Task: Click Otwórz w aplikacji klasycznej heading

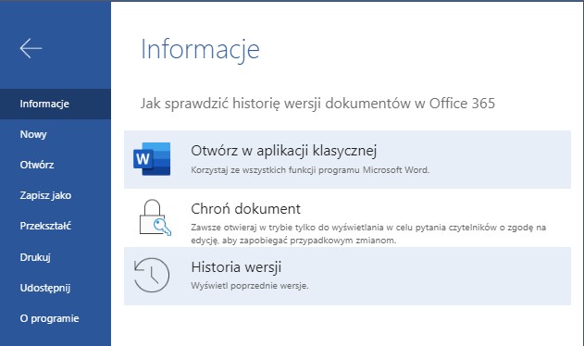Action: click(284, 151)
